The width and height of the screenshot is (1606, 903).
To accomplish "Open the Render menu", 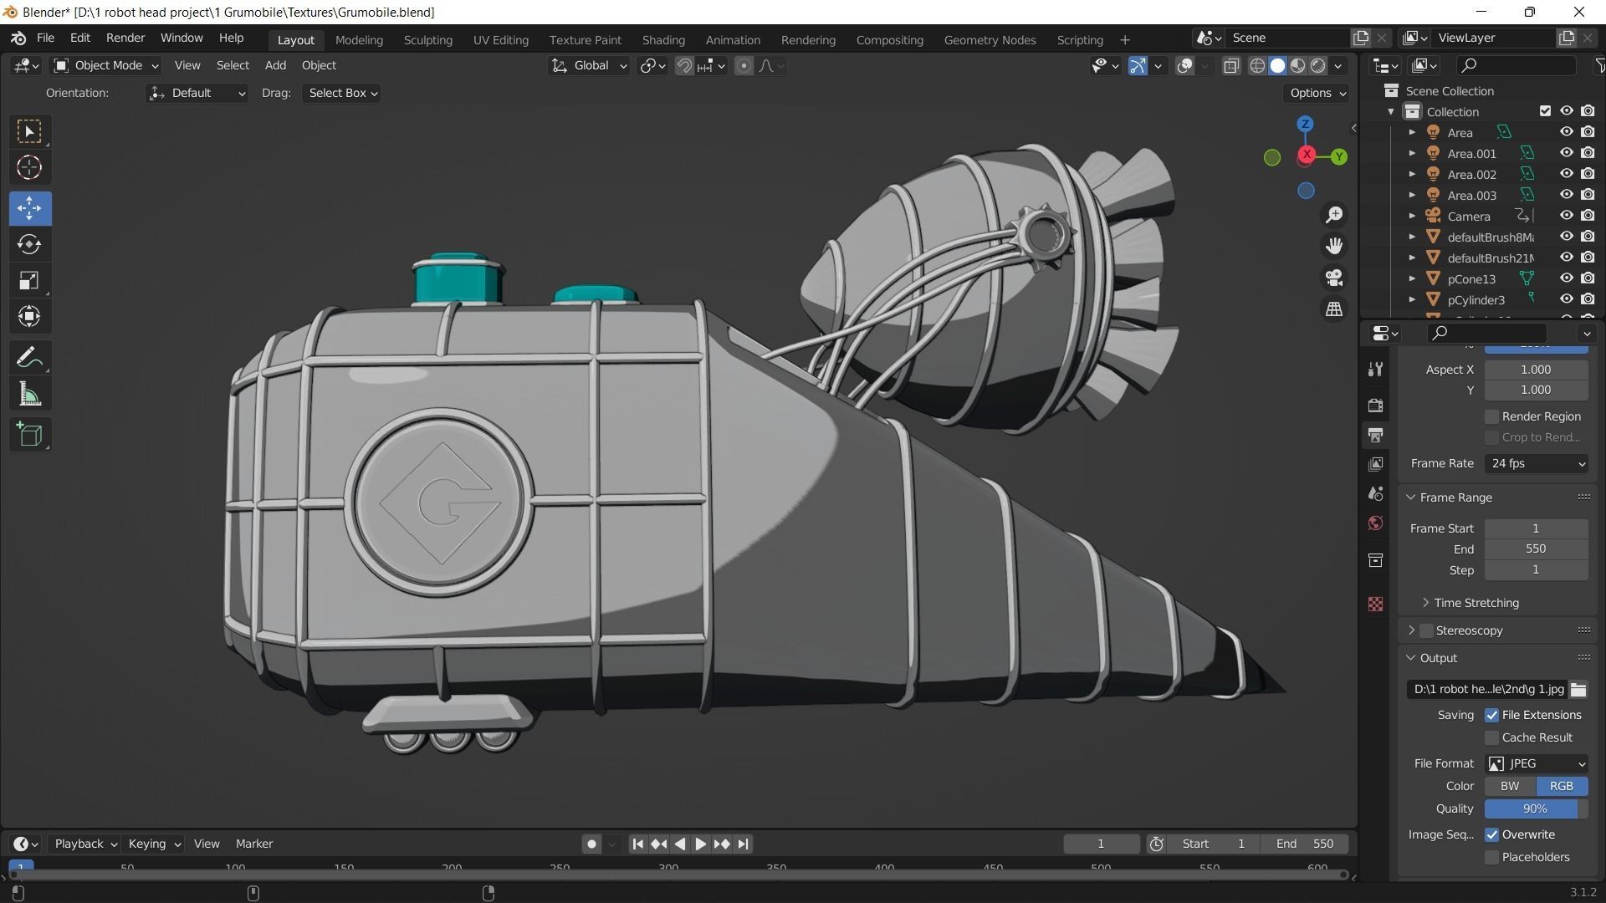I will click(125, 38).
